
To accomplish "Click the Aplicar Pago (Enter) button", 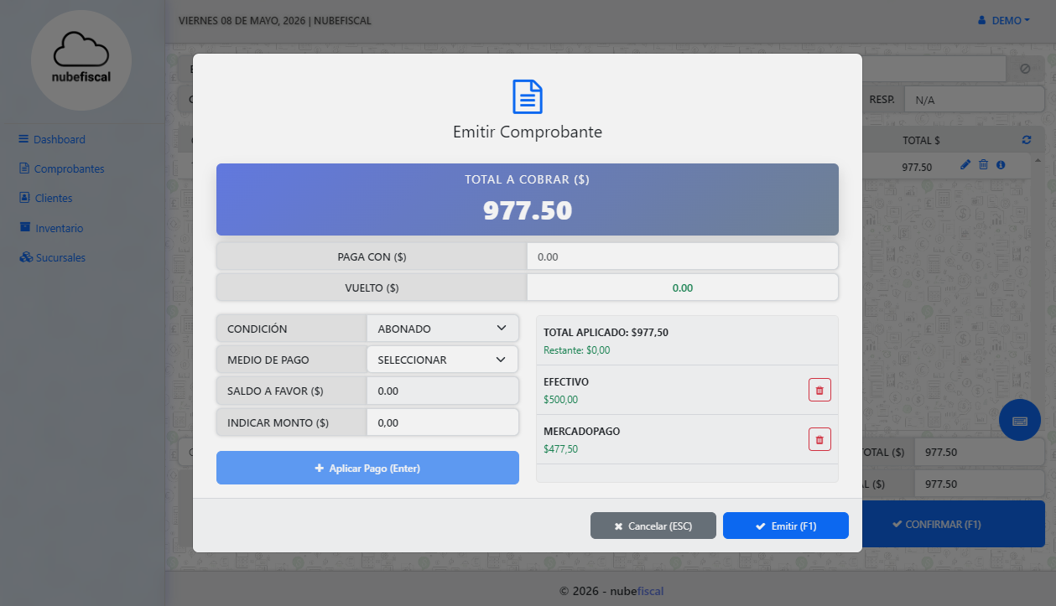I will point(367,468).
